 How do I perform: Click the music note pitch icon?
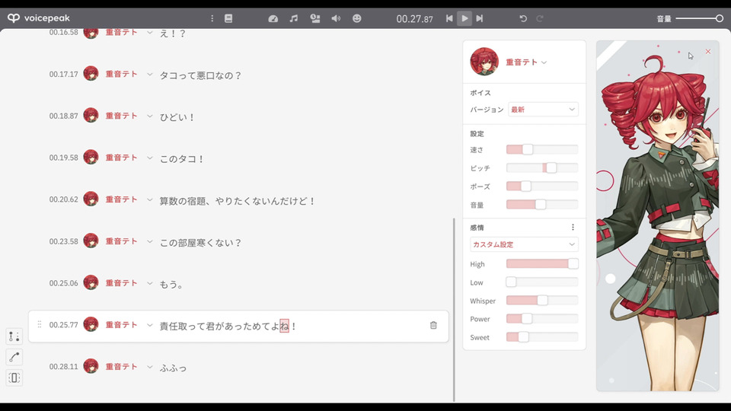294,18
